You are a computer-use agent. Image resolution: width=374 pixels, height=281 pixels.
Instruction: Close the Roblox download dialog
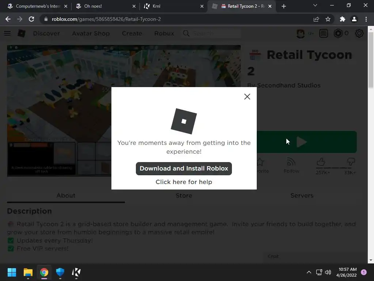247,97
